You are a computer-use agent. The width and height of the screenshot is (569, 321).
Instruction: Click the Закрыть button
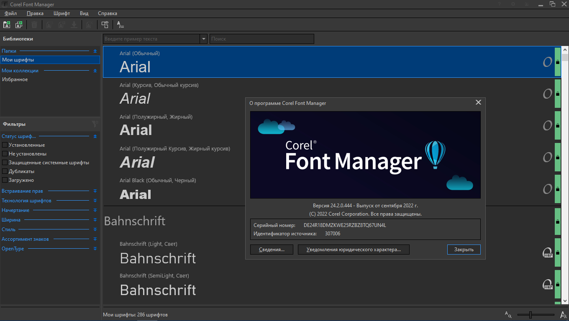464,250
